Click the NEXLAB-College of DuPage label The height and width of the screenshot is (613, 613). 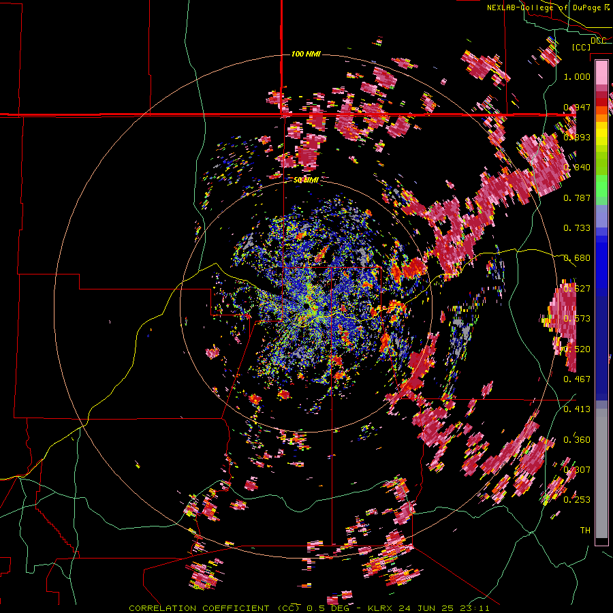pyautogui.click(x=544, y=7)
